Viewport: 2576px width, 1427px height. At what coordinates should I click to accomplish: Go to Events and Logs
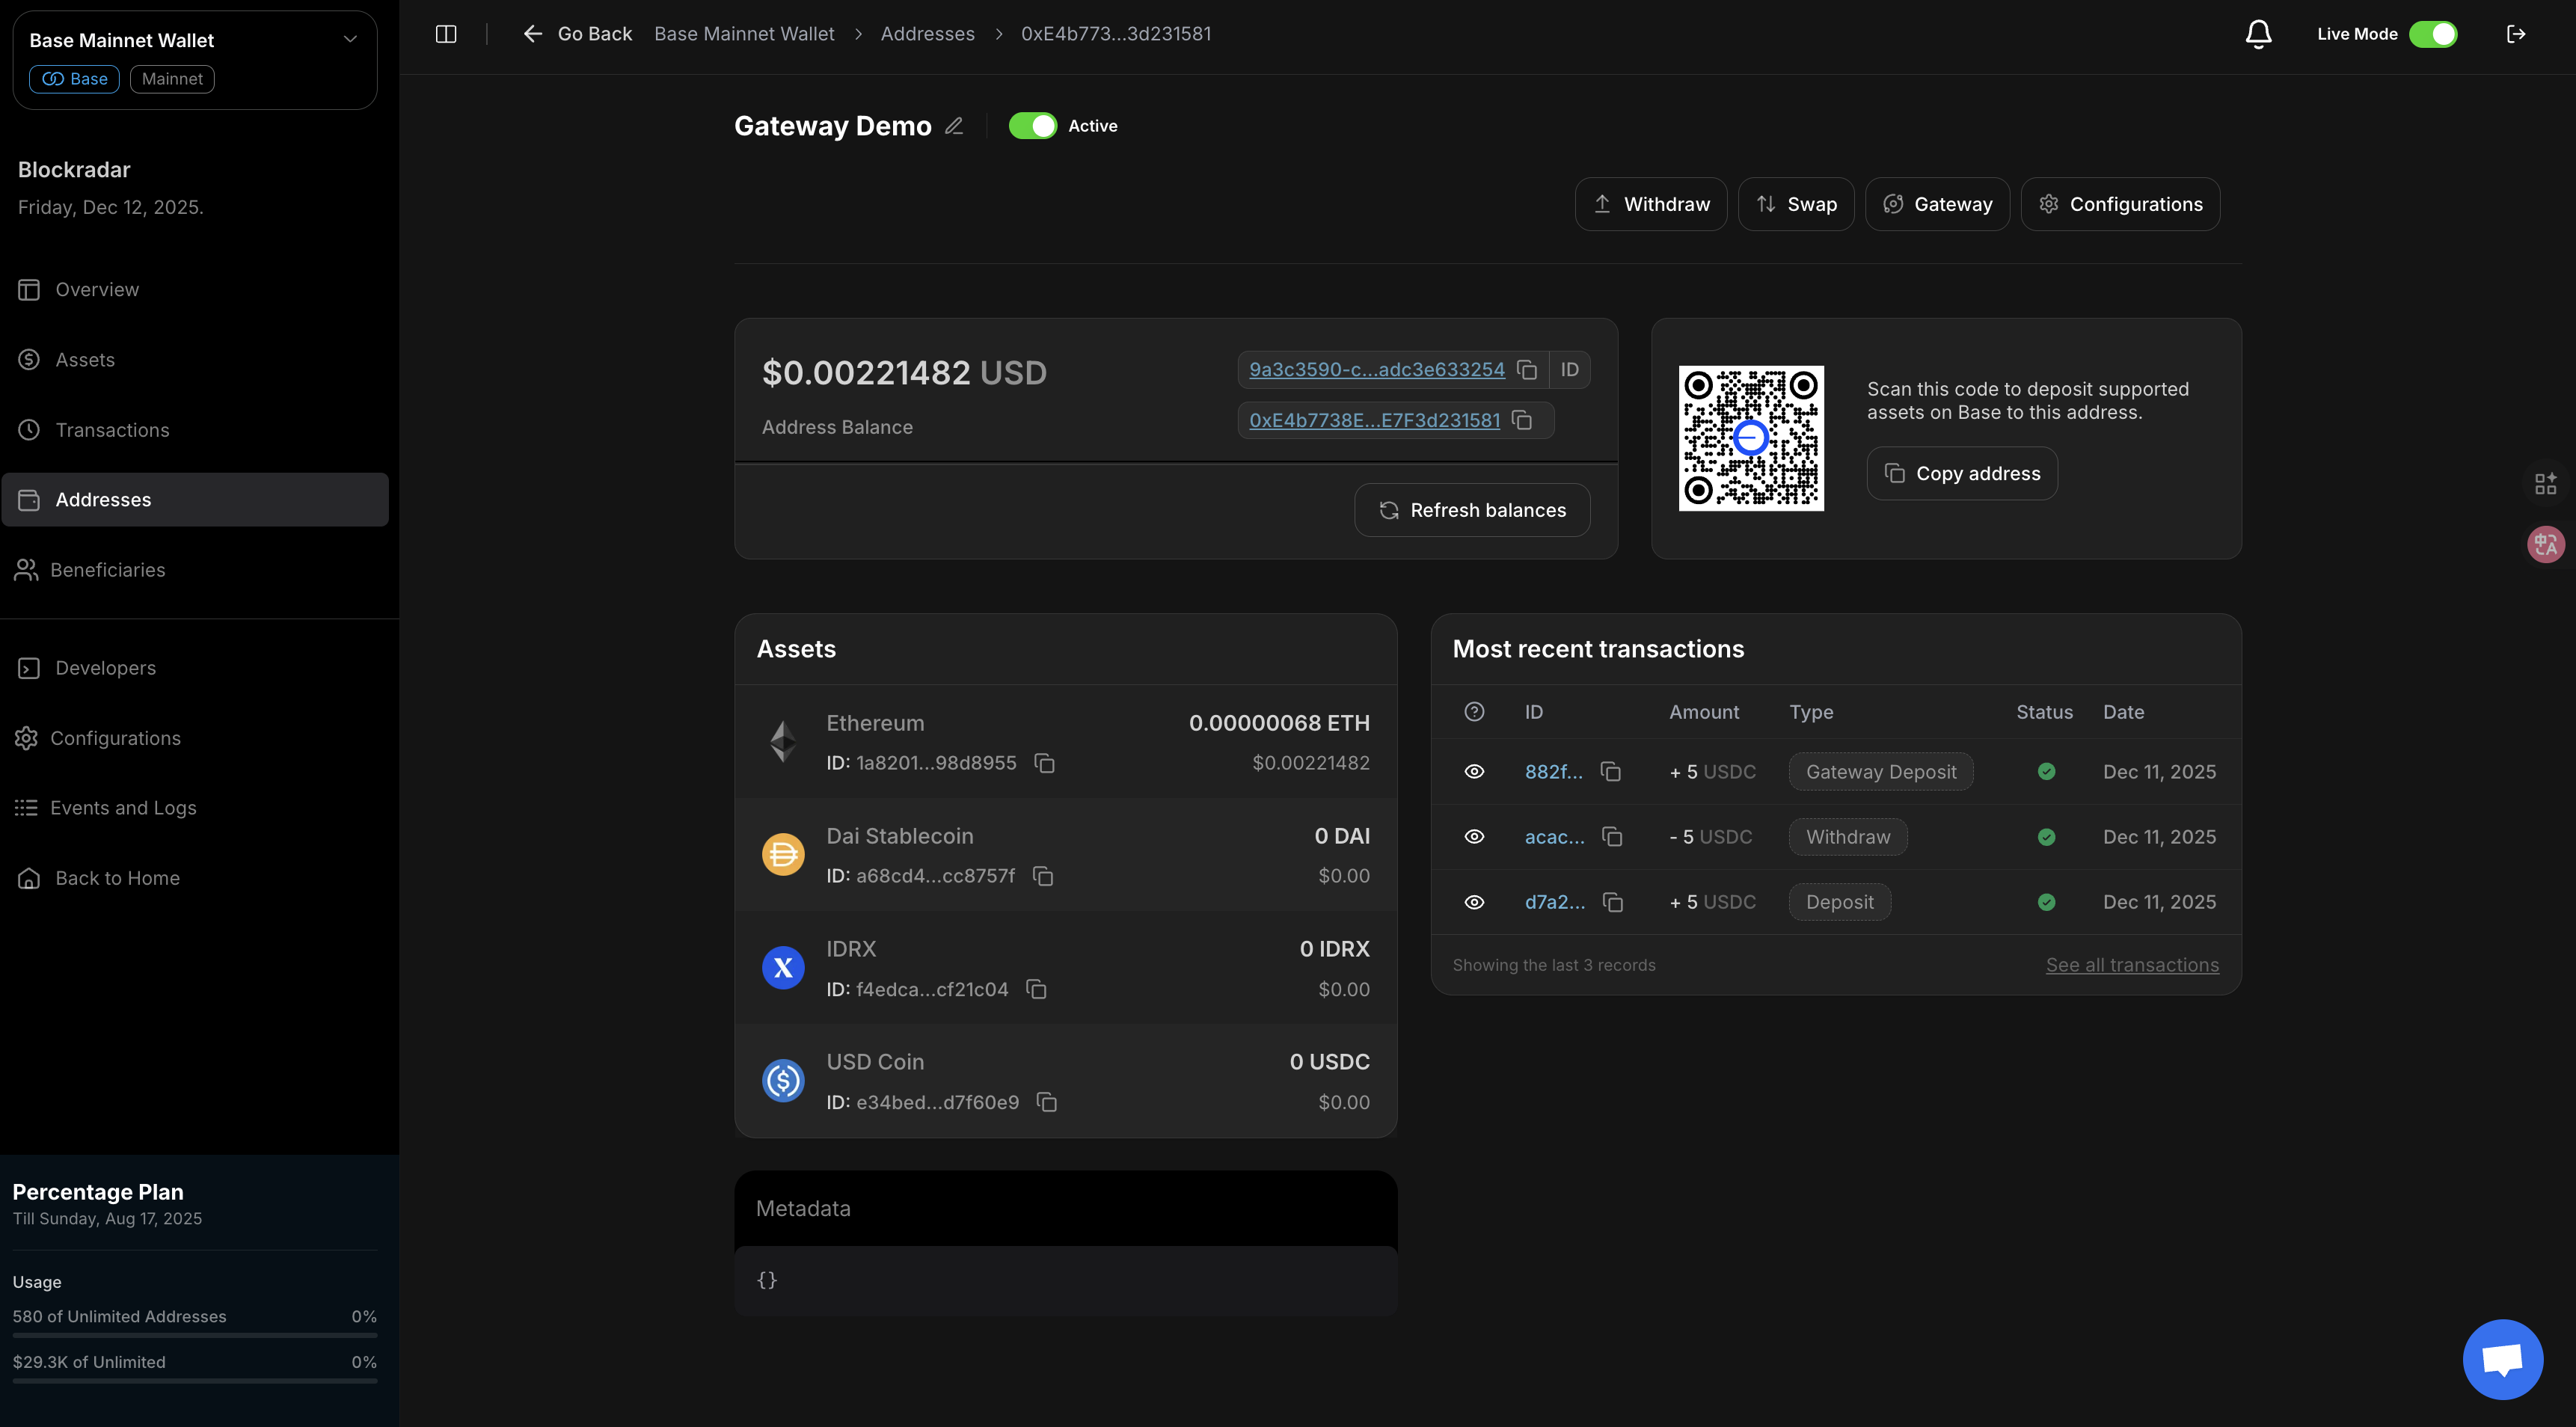tap(123, 808)
